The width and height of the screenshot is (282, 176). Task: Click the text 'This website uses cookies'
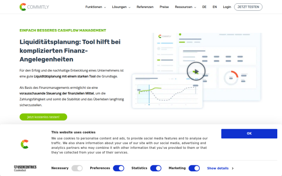coord(73,132)
